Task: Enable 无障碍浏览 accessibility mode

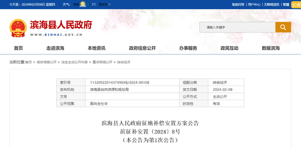Action: [271, 4]
